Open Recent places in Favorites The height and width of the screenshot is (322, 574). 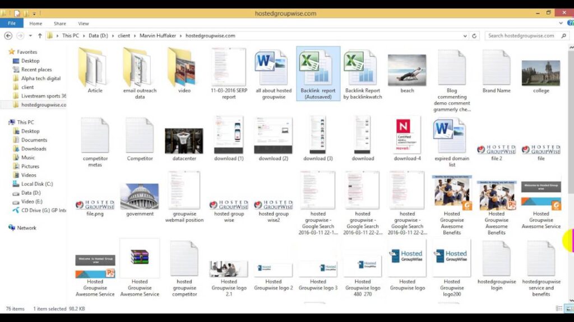[36, 69]
